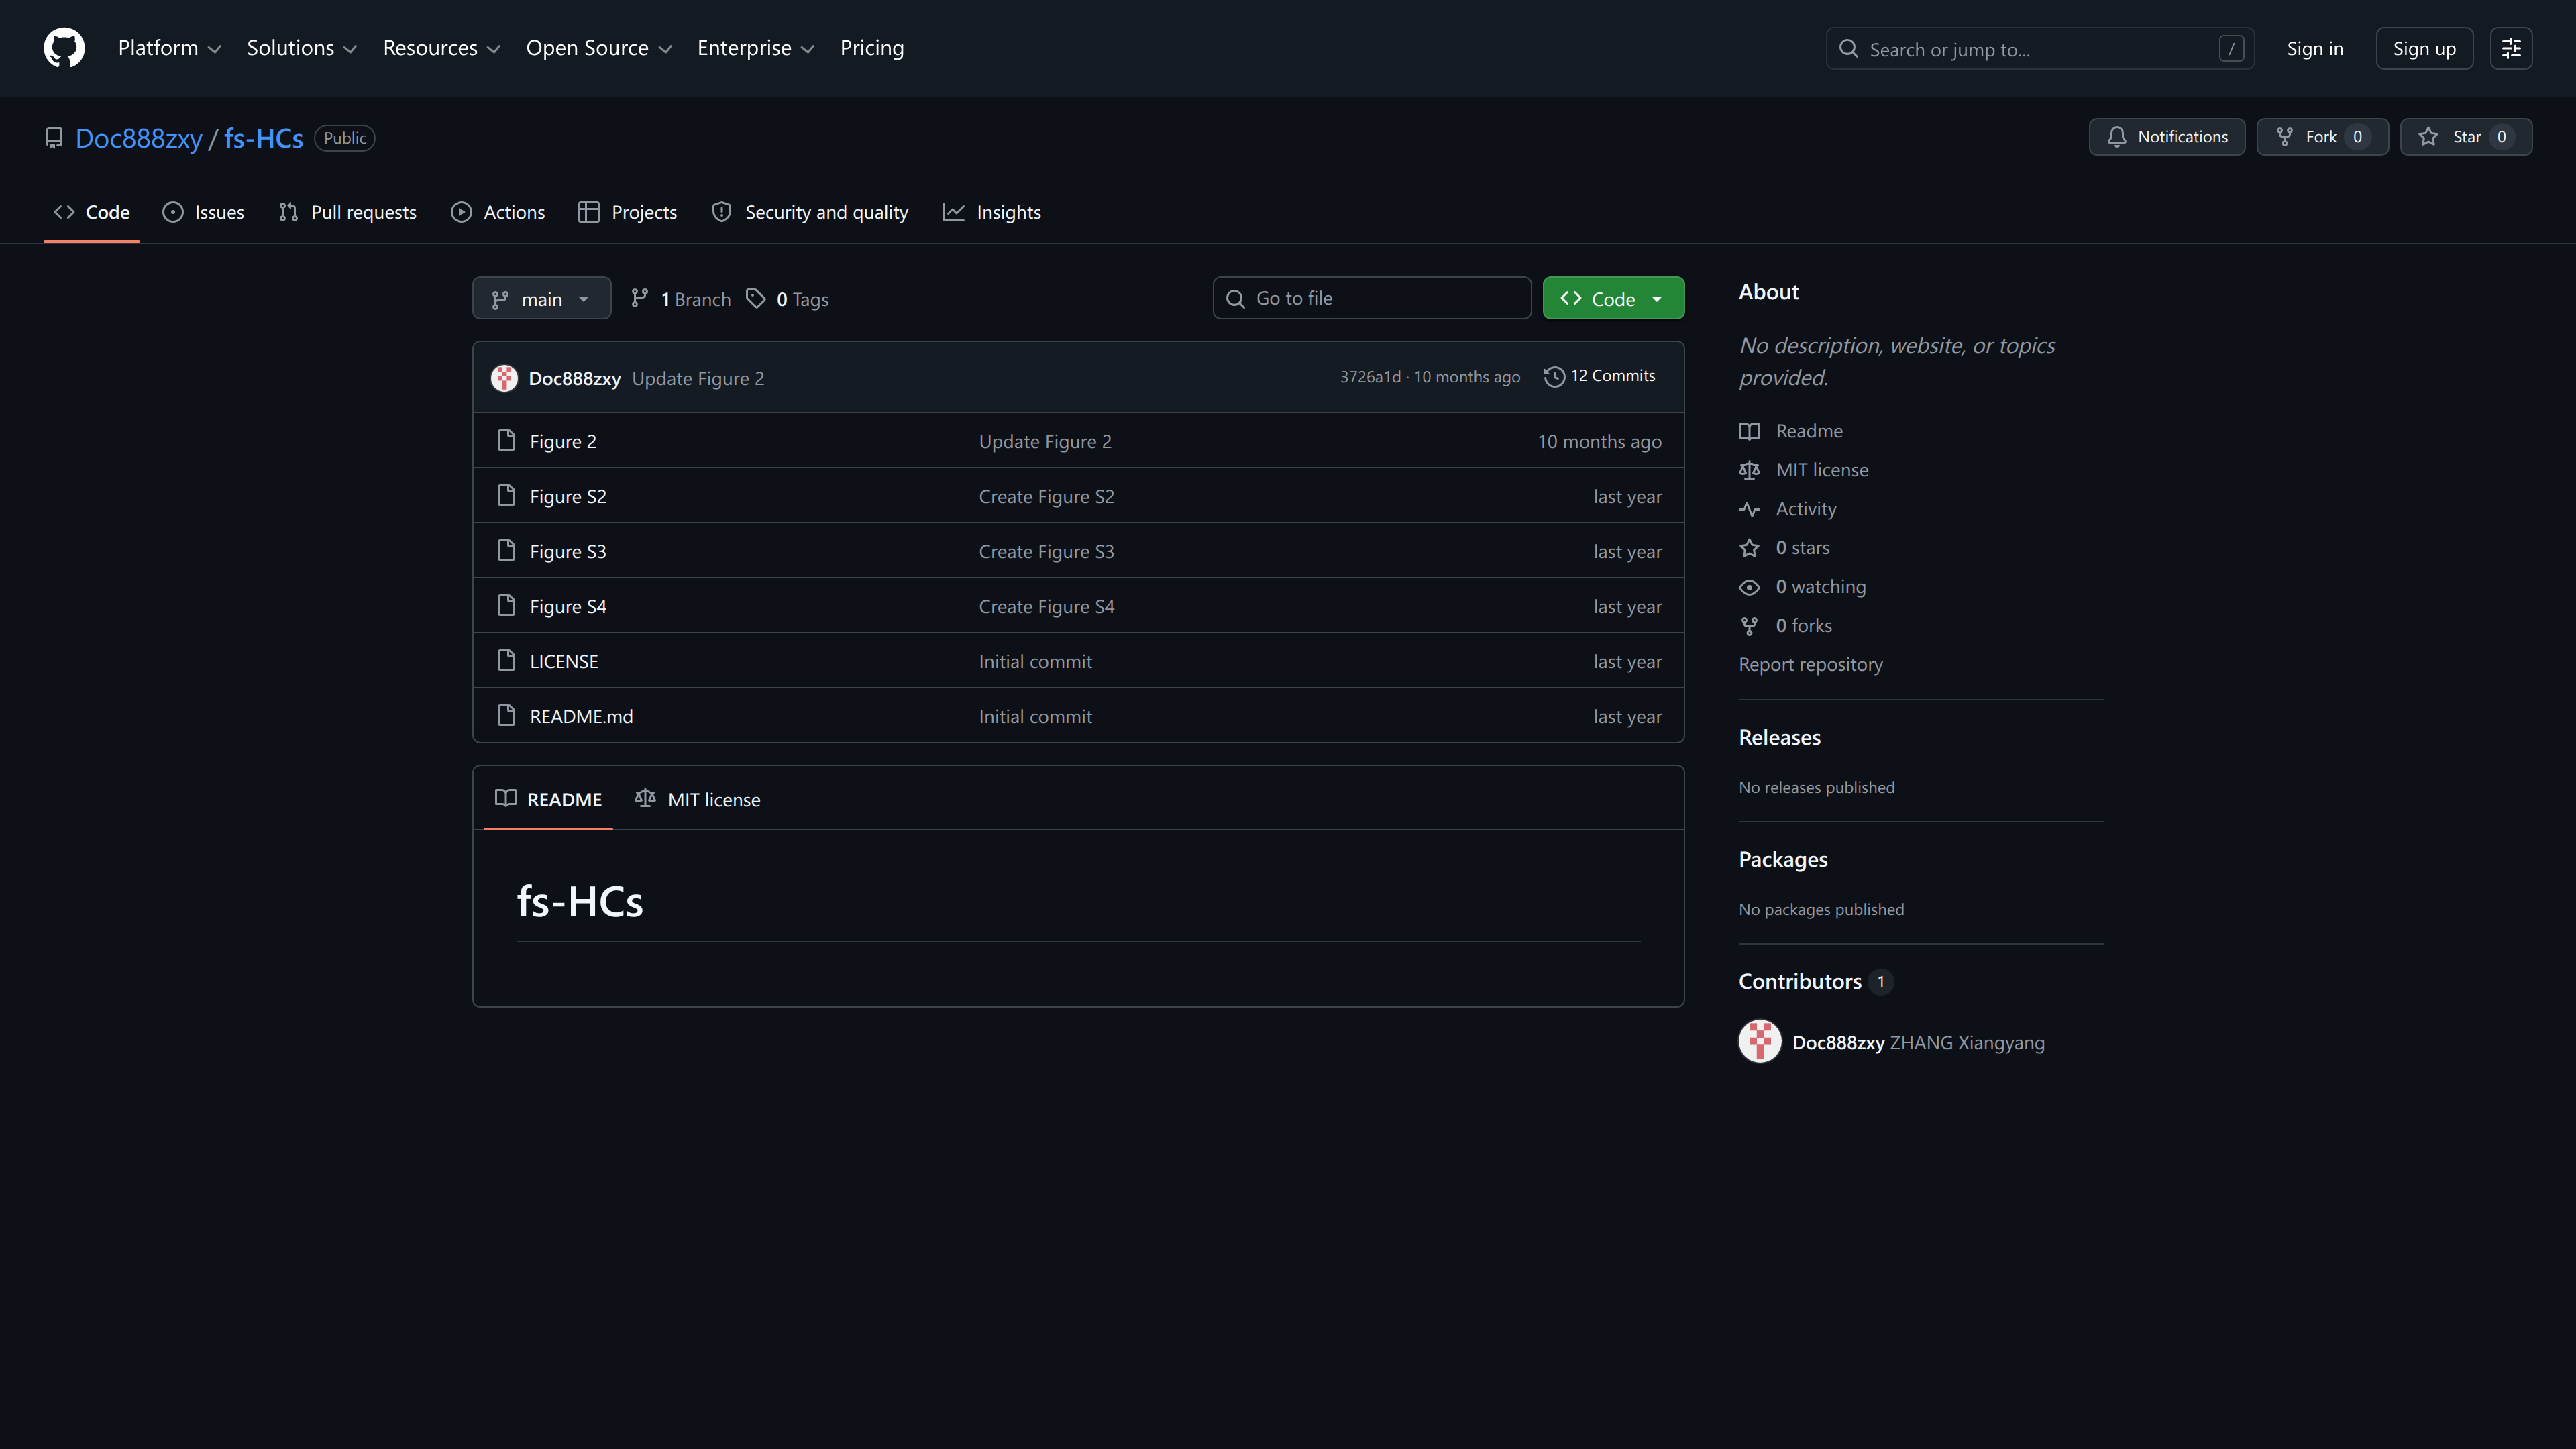The height and width of the screenshot is (1449, 2576).
Task: Expand the Open Source menu
Action: (599, 48)
